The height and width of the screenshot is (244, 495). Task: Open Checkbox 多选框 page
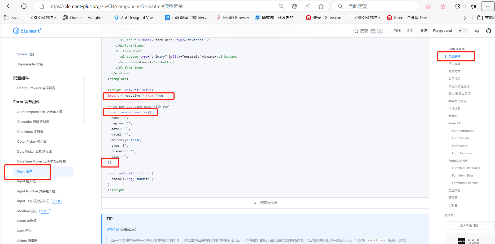(x=30, y=132)
